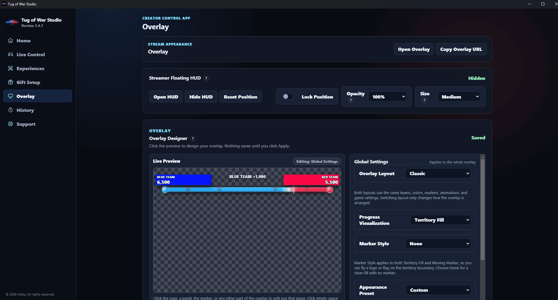
Task: Open the History page
Action: pos(37,110)
